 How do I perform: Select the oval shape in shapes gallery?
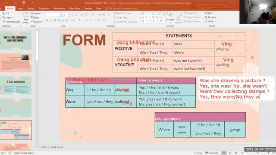(157, 14)
